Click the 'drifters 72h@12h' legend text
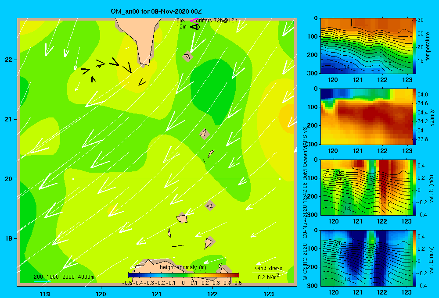The height and width of the screenshot is (298, 439). click(x=216, y=21)
